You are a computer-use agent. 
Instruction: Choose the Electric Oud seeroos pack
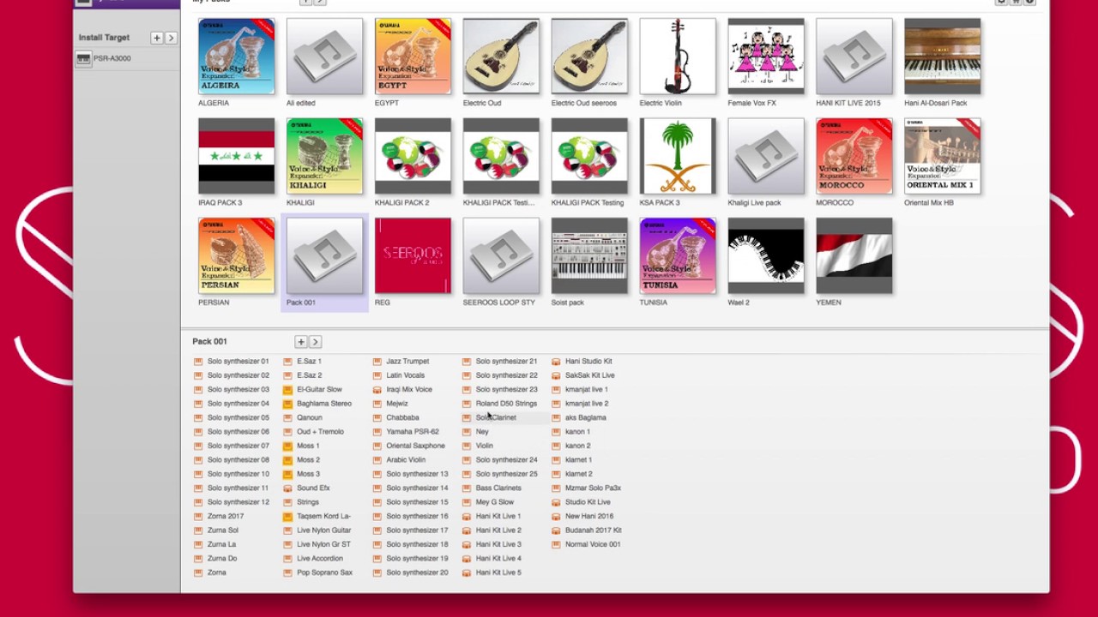tap(589, 56)
